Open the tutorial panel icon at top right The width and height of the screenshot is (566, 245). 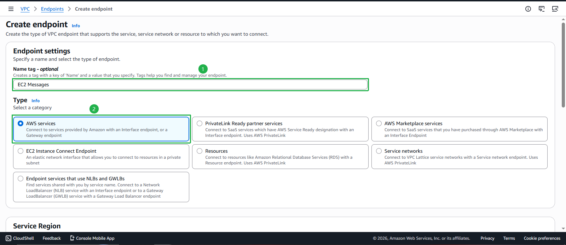(x=555, y=9)
